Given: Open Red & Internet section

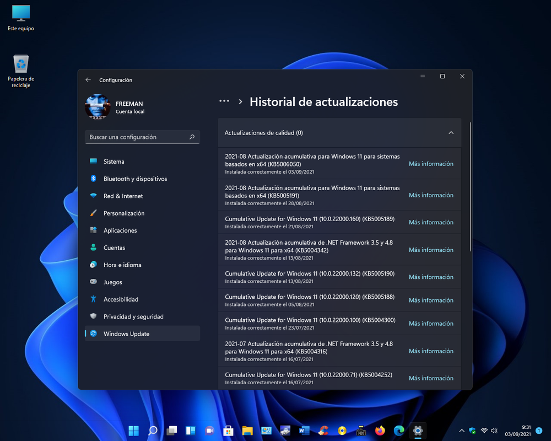Looking at the screenshot, I should pyautogui.click(x=142, y=196).
